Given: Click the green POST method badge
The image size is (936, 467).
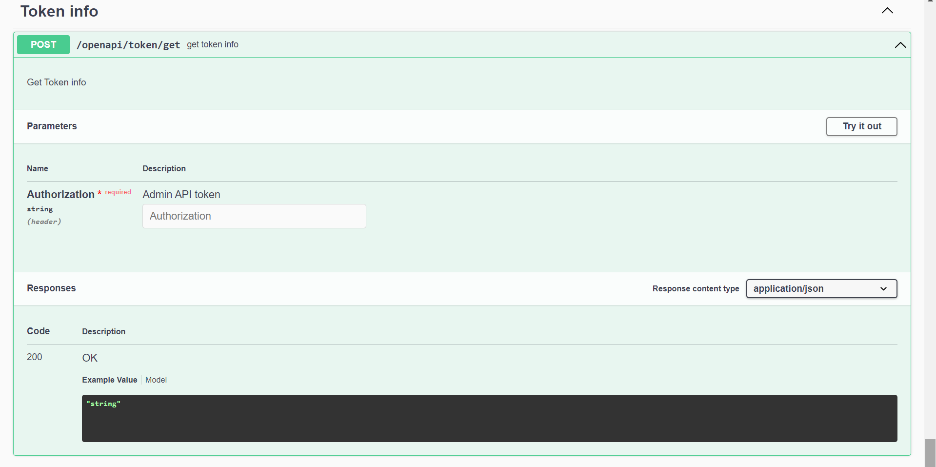Looking at the screenshot, I should pos(43,44).
